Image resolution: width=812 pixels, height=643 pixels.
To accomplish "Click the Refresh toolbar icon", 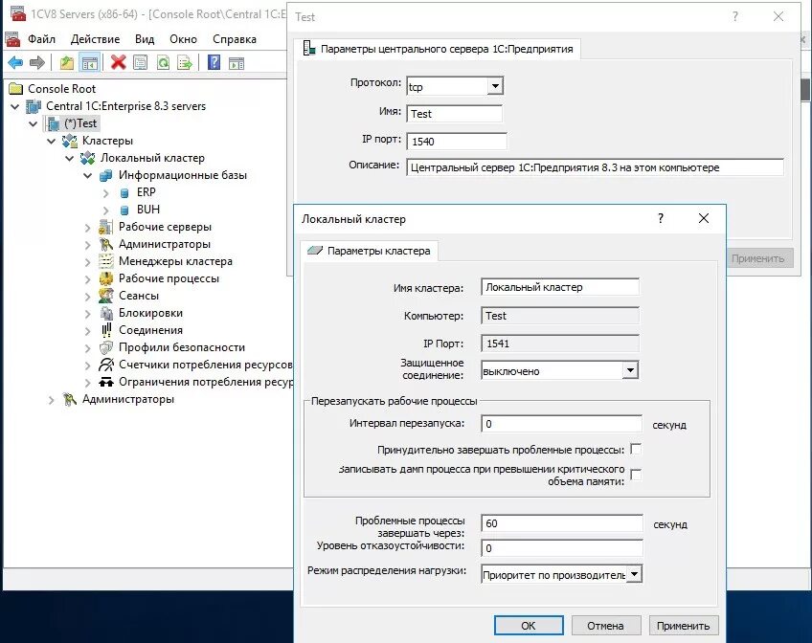I will click(163, 63).
